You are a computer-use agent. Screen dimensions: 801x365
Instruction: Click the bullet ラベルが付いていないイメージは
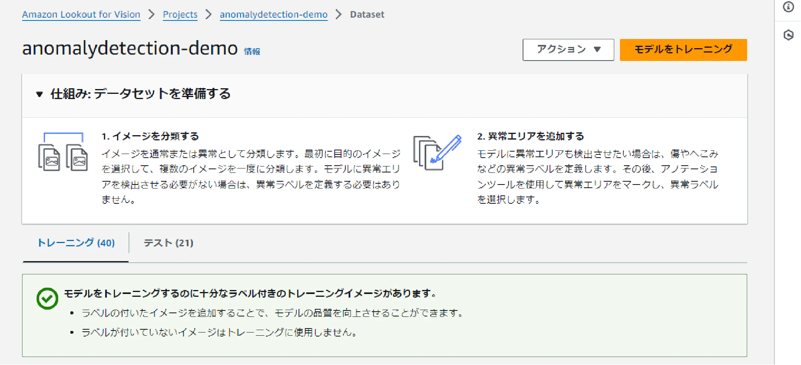point(220,332)
